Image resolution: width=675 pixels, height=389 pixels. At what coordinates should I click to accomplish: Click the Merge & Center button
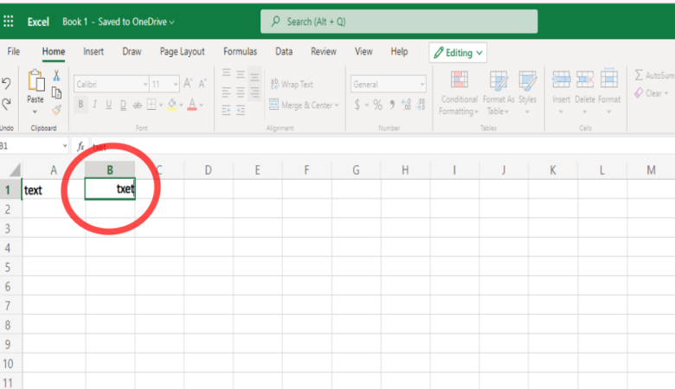[x=303, y=105]
